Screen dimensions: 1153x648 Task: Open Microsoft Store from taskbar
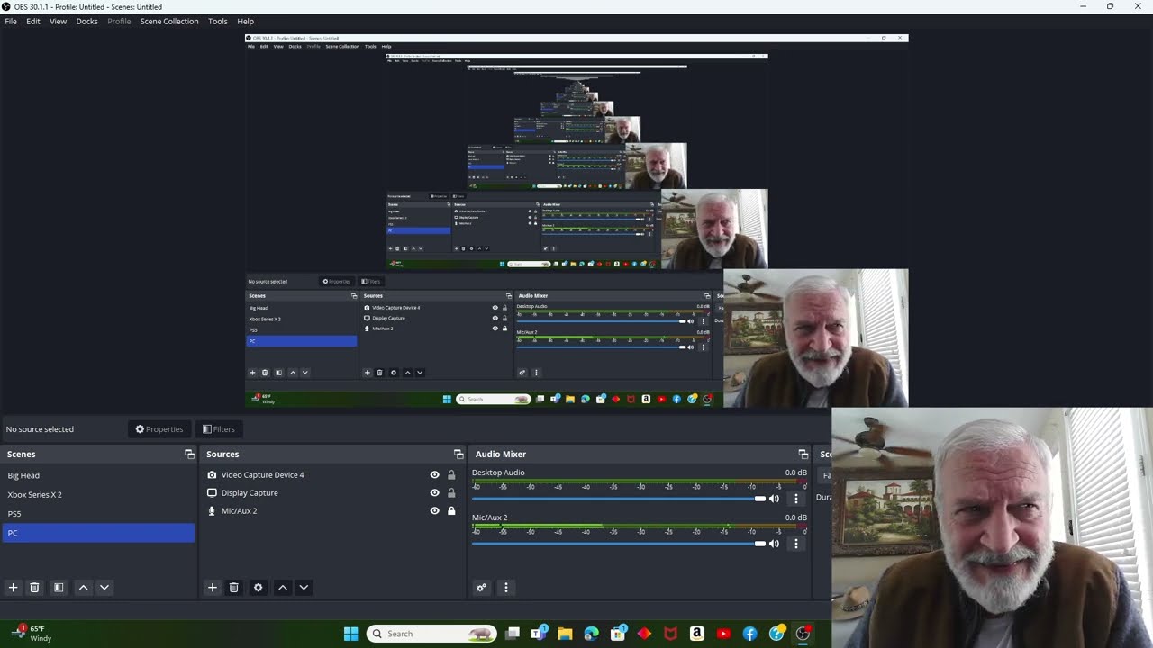point(618,634)
